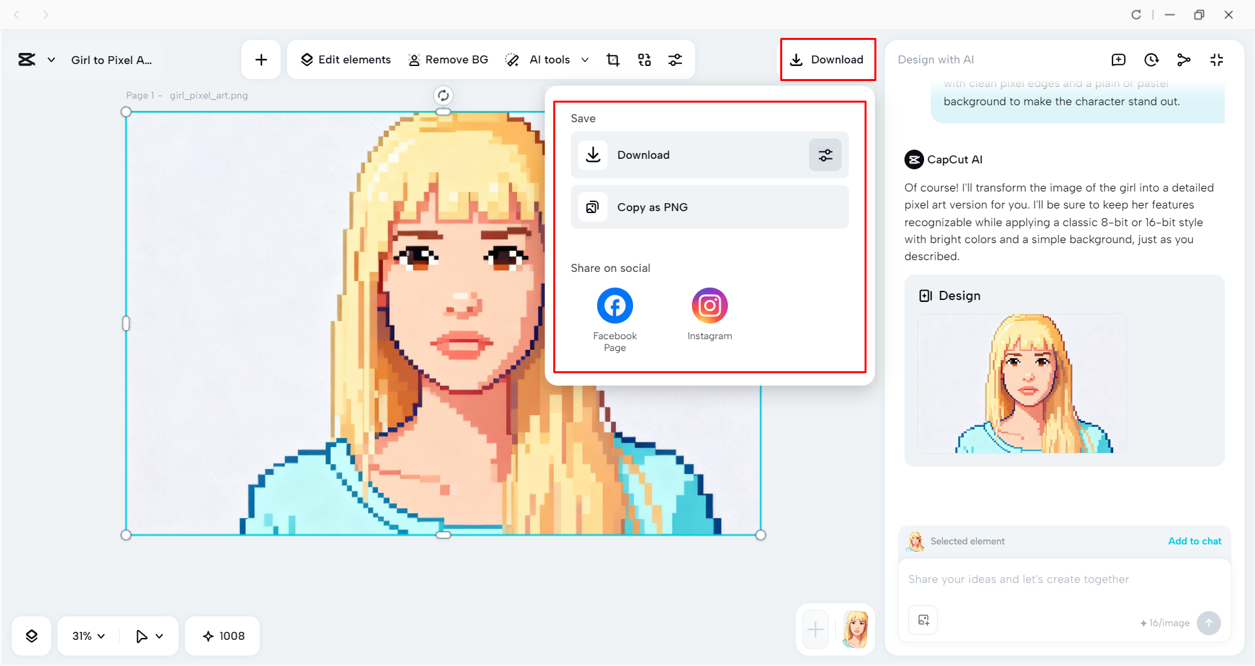Open the Edit elements panel

(345, 59)
